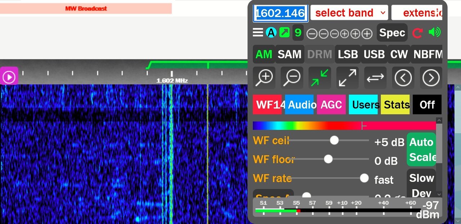Screen dimensions: 461x224
Task: Step left using the circled left chevron
Action: coord(403,78)
